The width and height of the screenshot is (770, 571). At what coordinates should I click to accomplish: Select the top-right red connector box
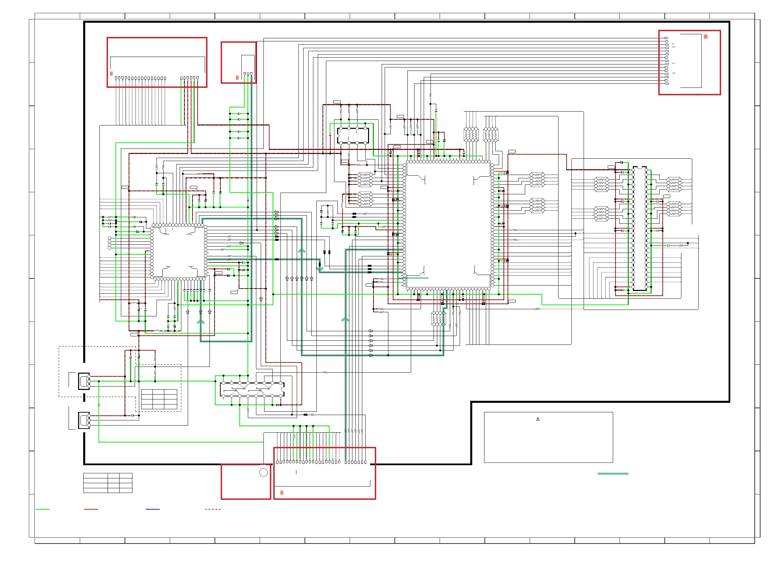click(689, 63)
